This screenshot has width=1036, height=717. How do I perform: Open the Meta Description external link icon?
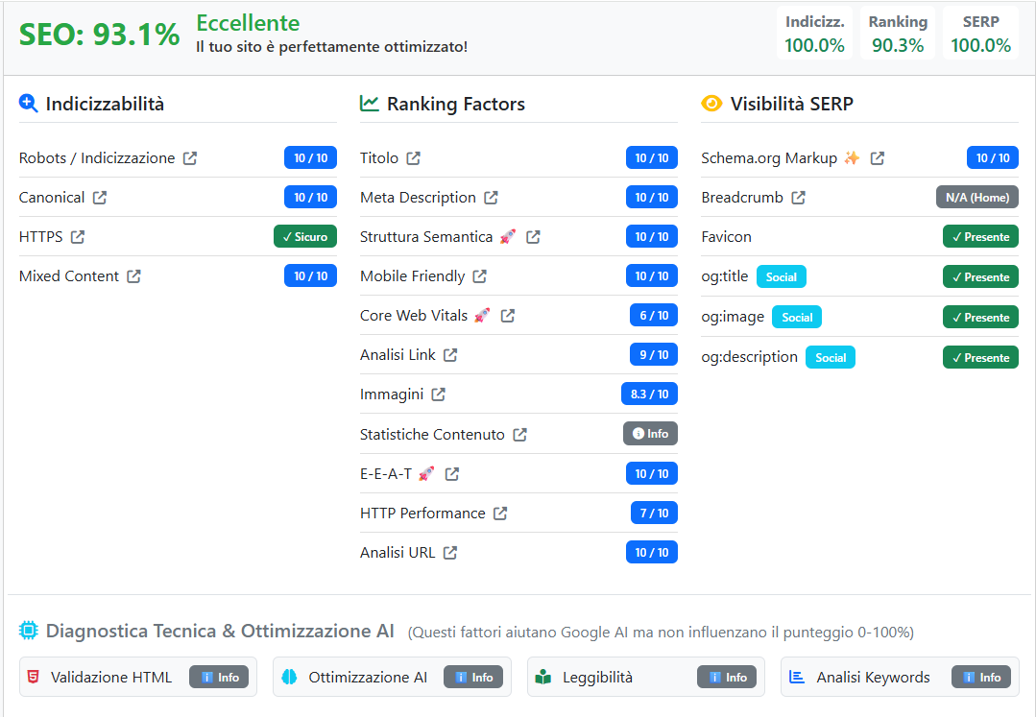click(x=492, y=198)
